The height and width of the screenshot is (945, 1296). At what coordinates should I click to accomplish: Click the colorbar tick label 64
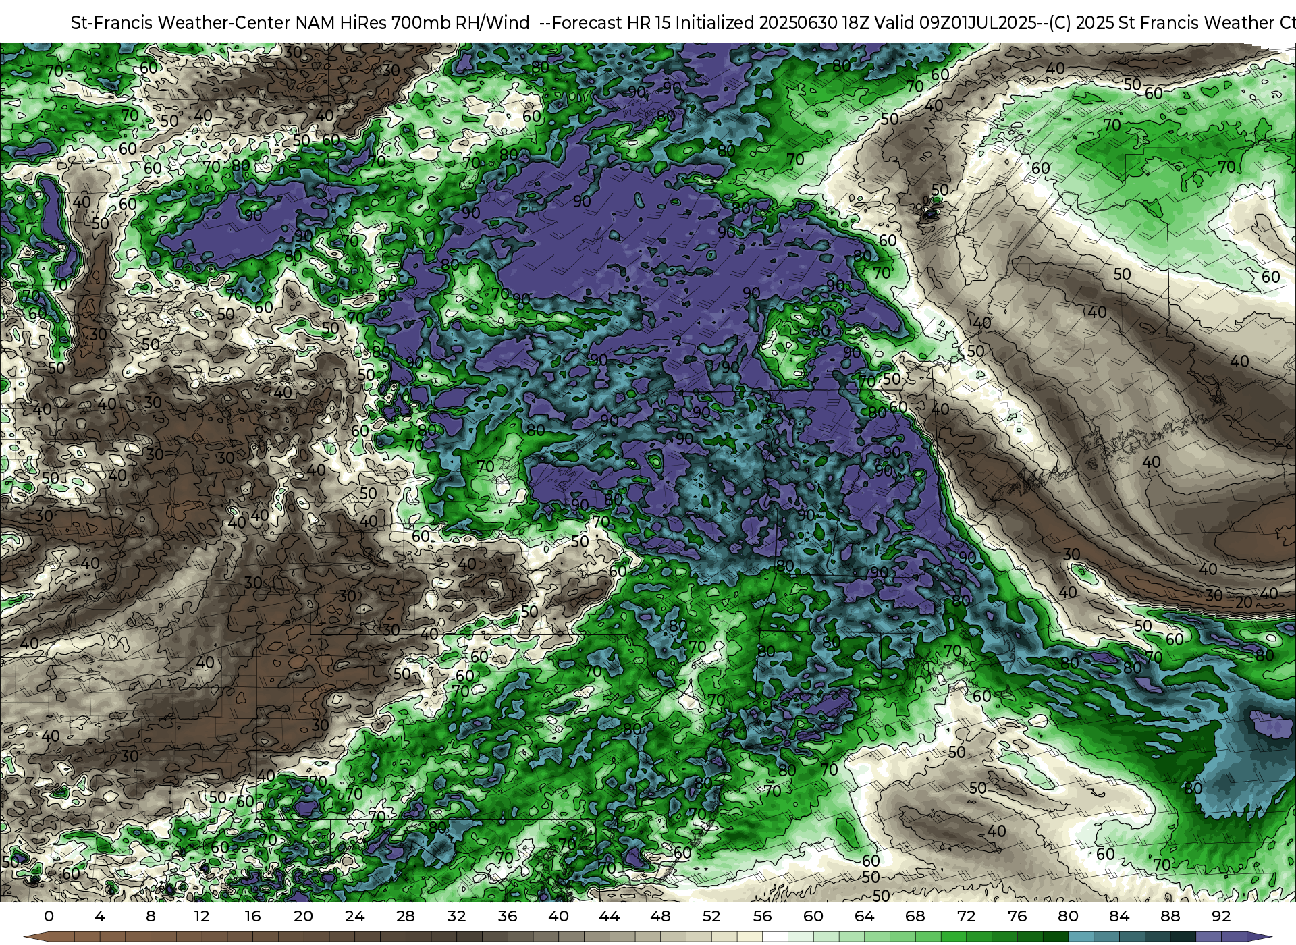[864, 917]
